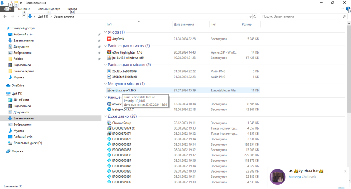Open Локальний диск (C:) in sidebar
Viewport: 351px width, 189px height.
[27, 143]
